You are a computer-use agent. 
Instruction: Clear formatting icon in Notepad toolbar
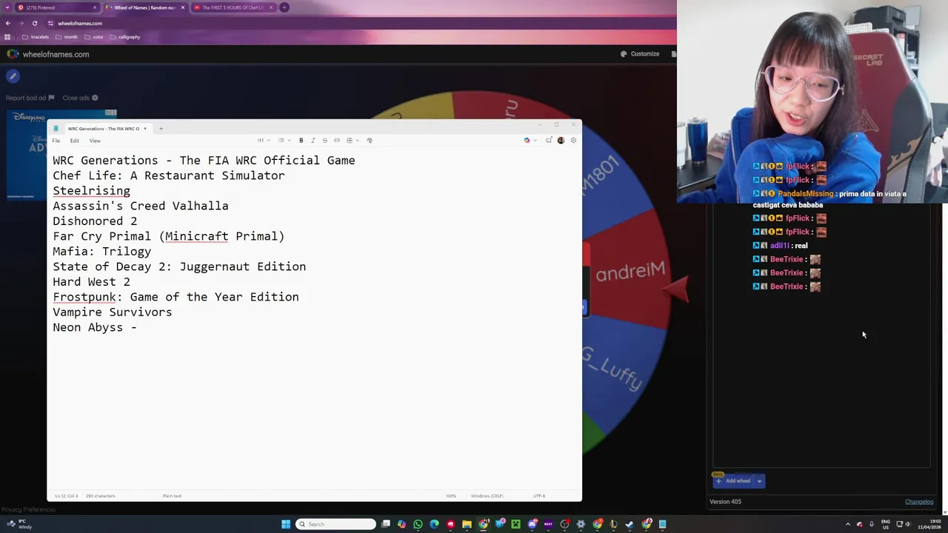pyautogui.click(x=370, y=140)
